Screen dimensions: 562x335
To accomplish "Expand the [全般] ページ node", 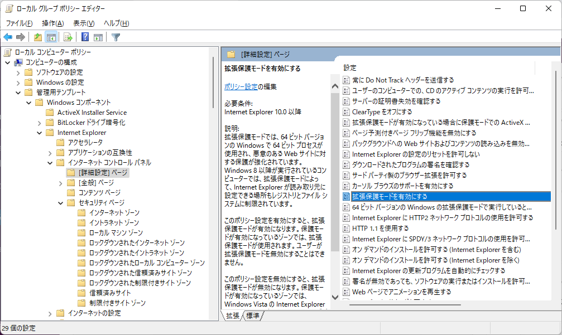I will (x=61, y=182).
